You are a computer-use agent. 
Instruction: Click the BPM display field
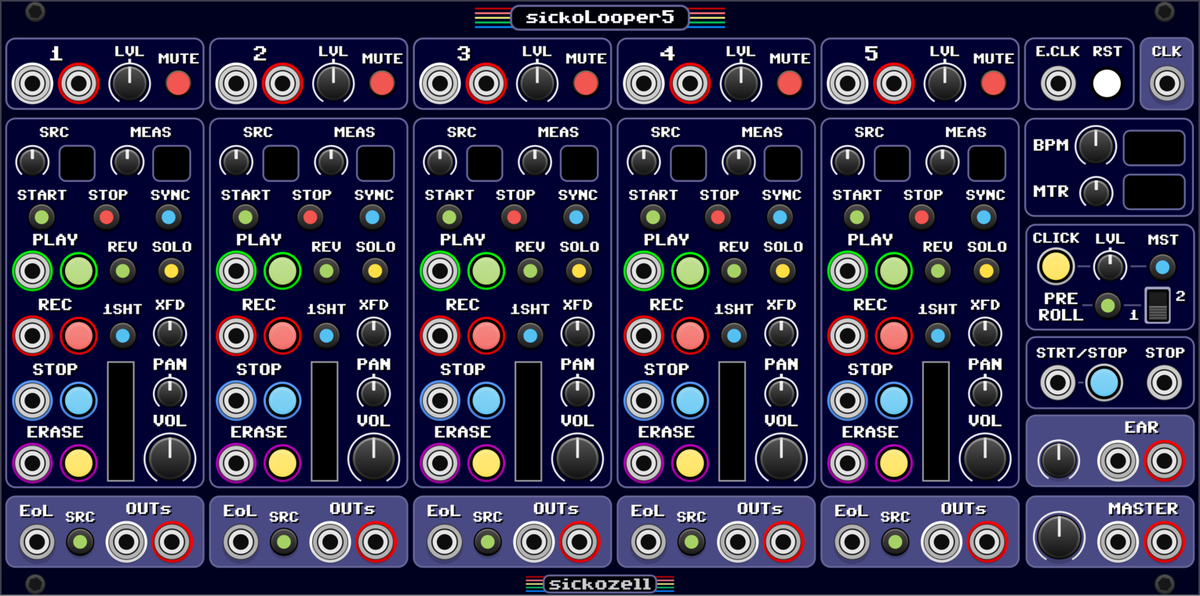tap(1154, 147)
